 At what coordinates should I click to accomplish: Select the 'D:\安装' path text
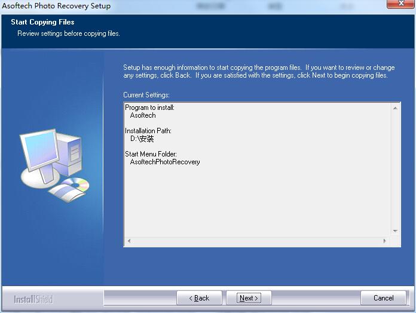point(142,139)
